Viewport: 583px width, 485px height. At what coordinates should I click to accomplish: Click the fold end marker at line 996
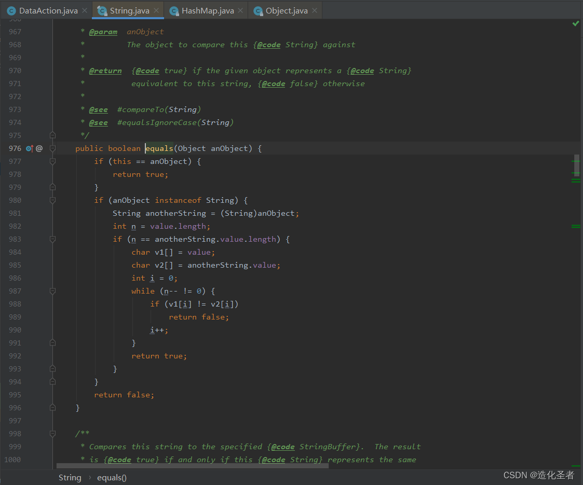point(53,408)
